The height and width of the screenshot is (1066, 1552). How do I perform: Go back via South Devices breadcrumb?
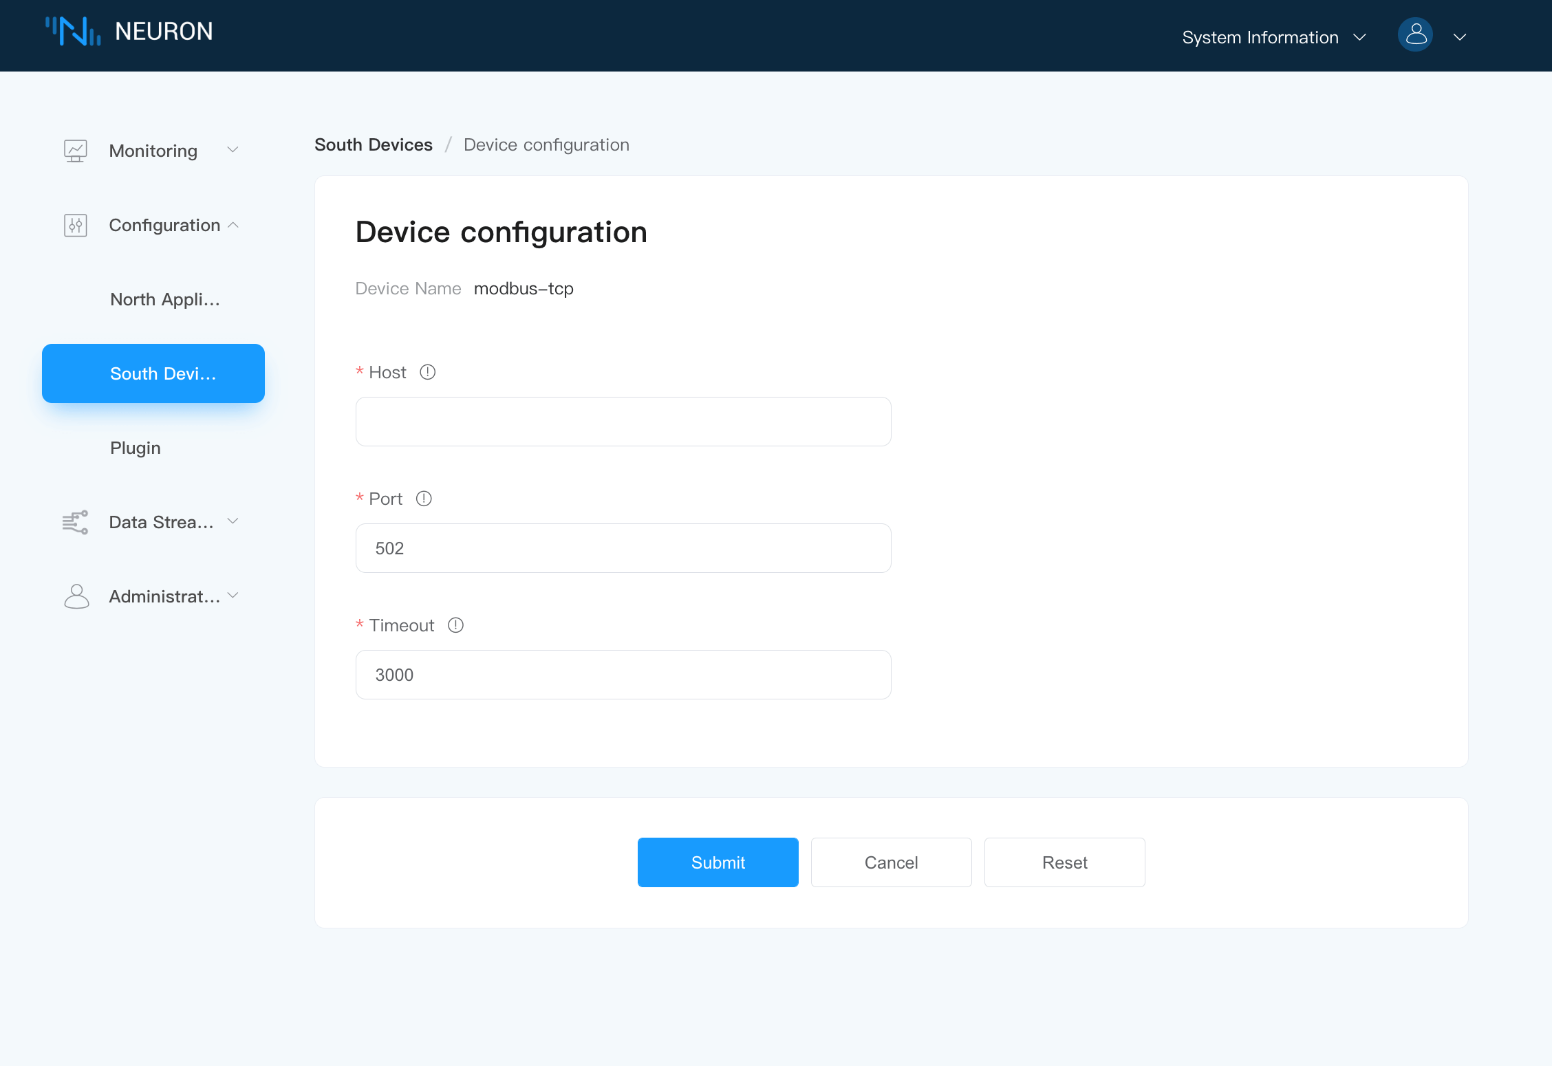pos(374,144)
